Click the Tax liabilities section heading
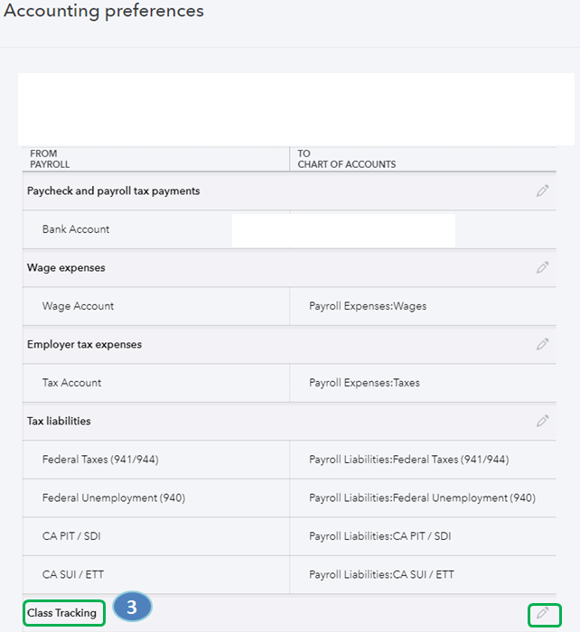580x632 pixels. point(59,421)
